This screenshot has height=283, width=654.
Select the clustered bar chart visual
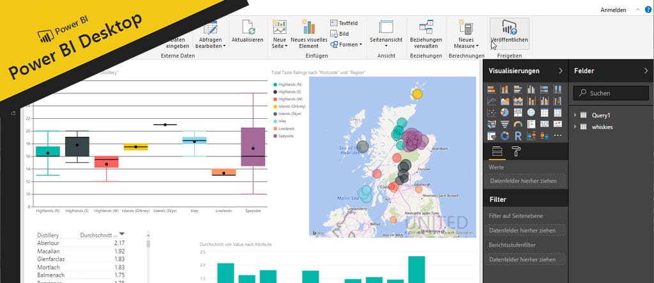(x=517, y=89)
